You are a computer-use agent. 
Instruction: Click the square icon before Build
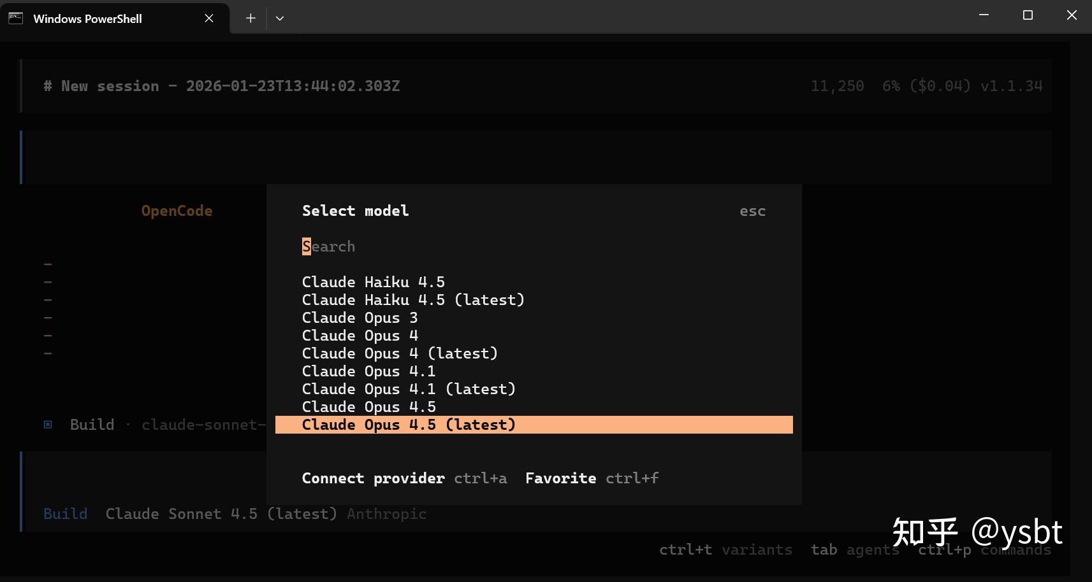click(x=48, y=425)
